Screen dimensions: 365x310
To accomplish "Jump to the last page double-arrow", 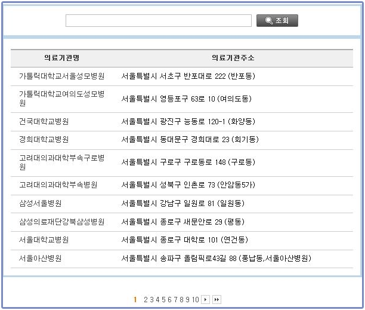I will click(x=216, y=299).
